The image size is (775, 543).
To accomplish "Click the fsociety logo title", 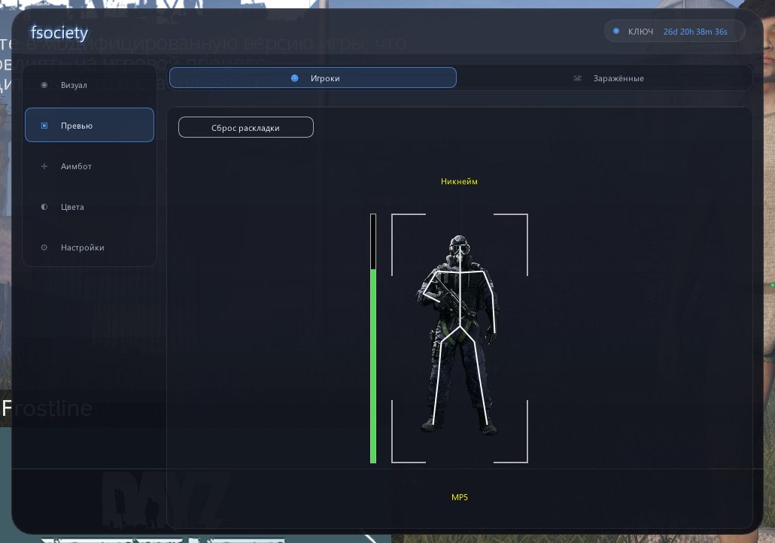I will [59, 32].
